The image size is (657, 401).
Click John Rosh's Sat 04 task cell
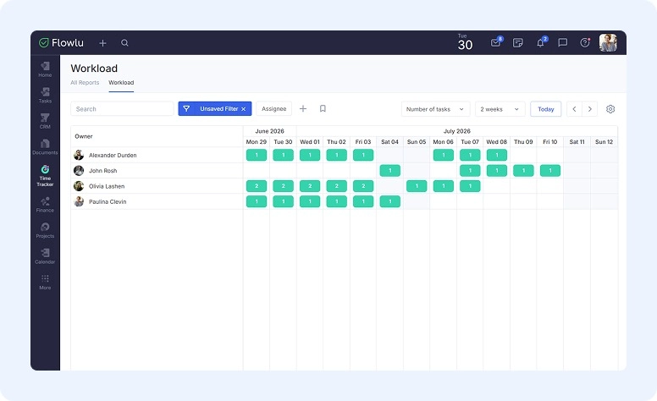tap(390, 171)
